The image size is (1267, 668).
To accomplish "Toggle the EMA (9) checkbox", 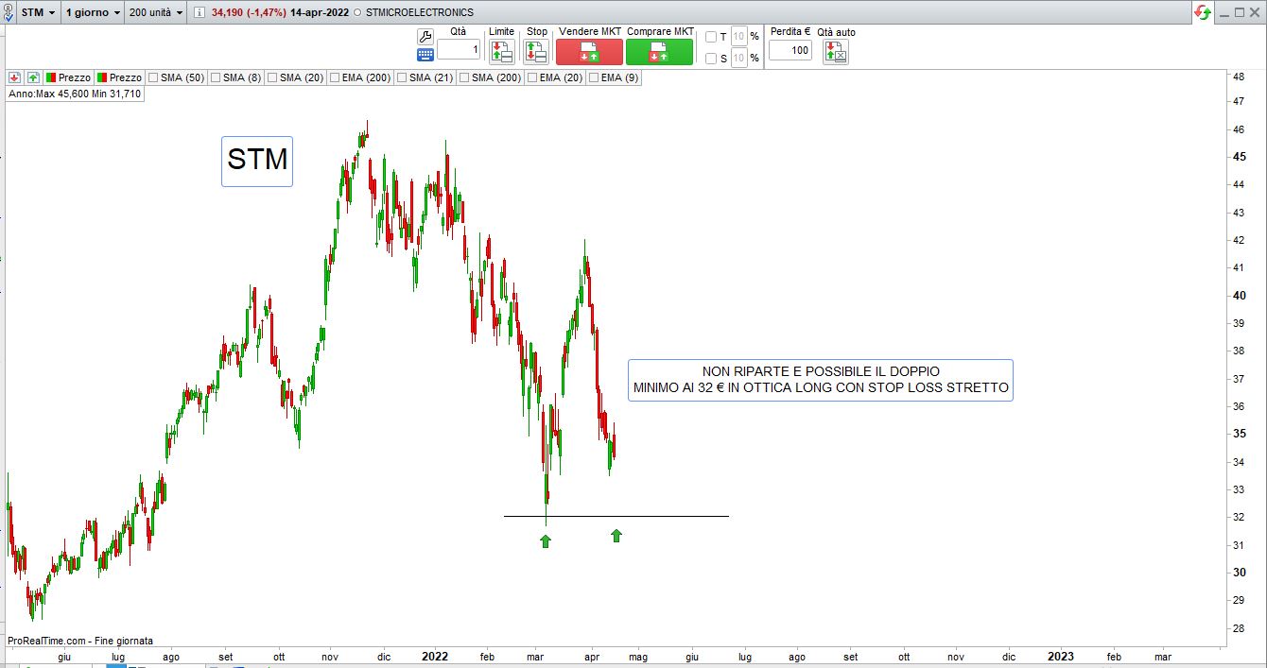I will click(x=594, y=77).
